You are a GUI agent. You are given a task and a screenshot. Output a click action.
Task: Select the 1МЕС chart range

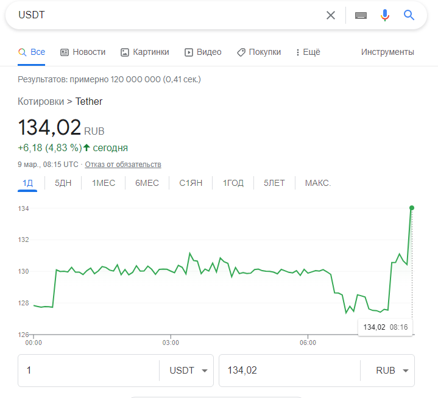pyautogui.click(x=104, y=183)
